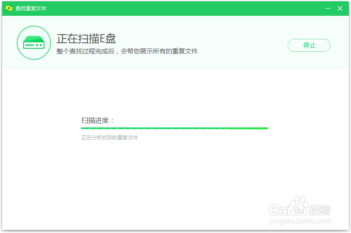Click the scan progress bar

click(174, 128)
